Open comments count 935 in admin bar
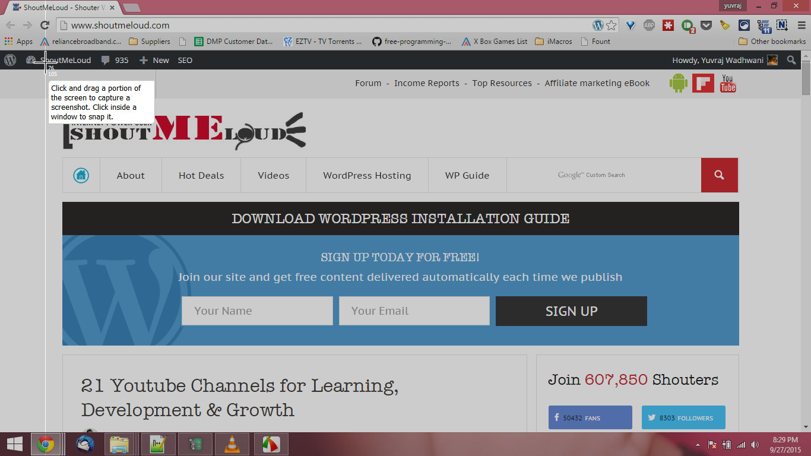Screen dimensions: 811x456 point(115,60)
